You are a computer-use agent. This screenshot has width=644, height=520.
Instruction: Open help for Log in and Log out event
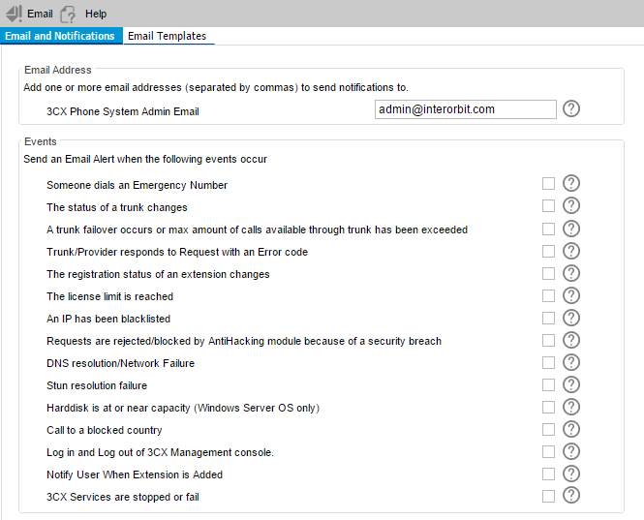[571, 451]
